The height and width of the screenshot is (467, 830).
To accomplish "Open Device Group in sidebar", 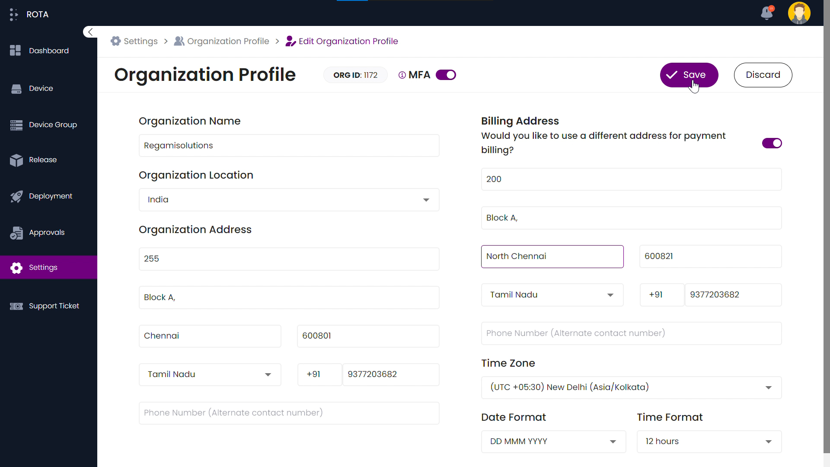I will click(x=53, y=125).
